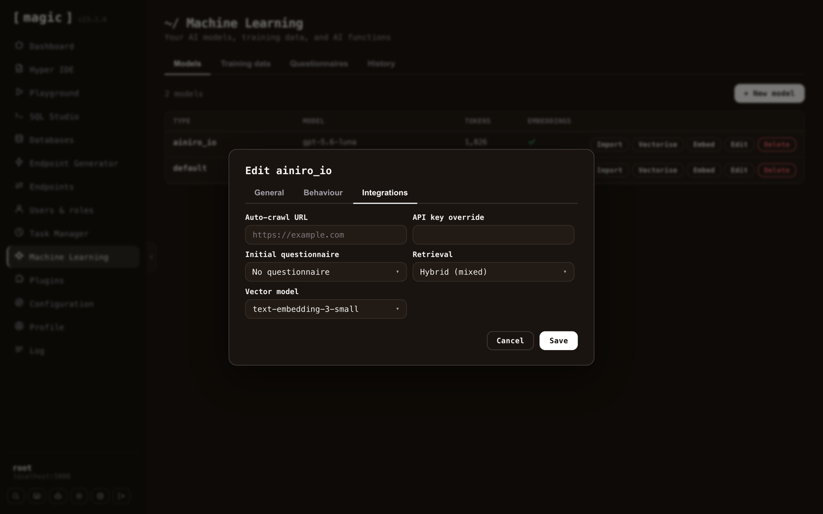Open Databases via its sidebar icon

coord(19,139)
